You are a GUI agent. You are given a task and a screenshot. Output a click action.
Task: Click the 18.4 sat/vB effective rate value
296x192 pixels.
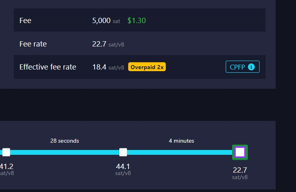[108, 67]
